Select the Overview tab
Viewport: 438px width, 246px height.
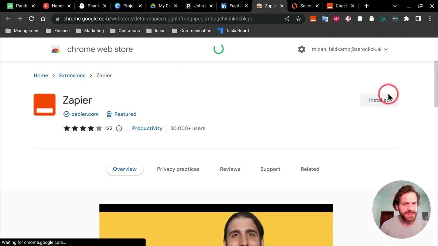click(x=125, y=169)
